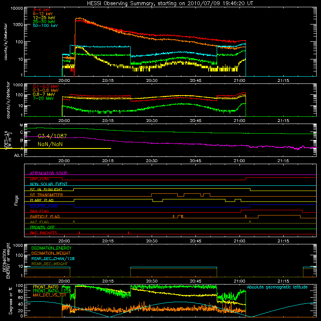This screenshot has height=321, width=321.
Task: Select the ATTENUATOR_STATE flag label
Action: click(x=49, y=173)
